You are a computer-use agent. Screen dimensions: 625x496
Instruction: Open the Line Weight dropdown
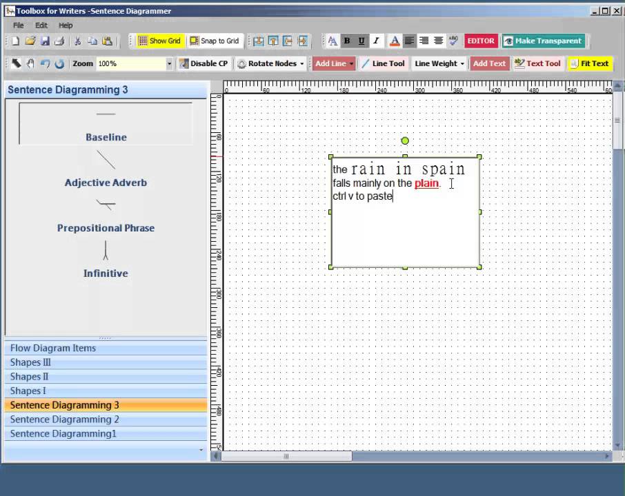coord(439,63)
